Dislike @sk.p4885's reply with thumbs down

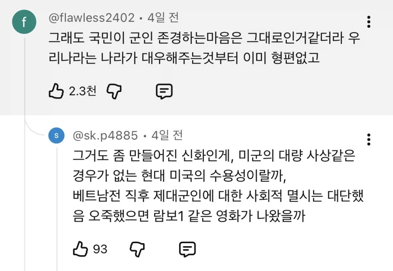coord(138,248)
